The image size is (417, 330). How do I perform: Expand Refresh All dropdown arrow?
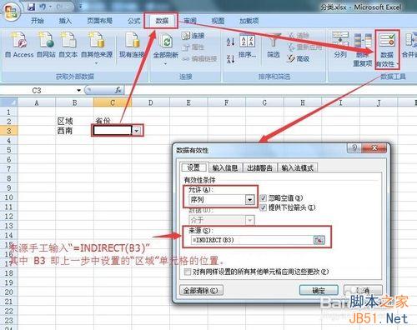pyautogui.click(x=165, y=64)
